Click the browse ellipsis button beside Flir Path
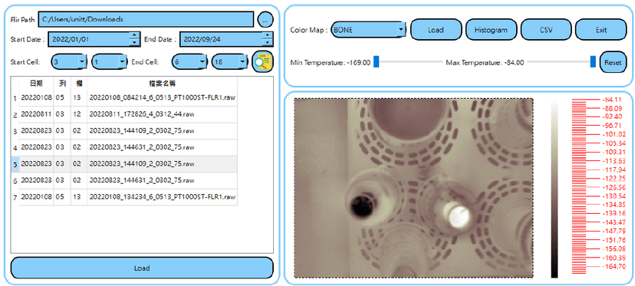The height and width of the screenshot is (286, 635). 265,19
